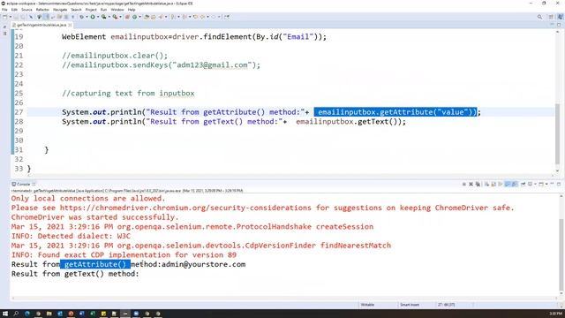Open Microsoft Edge from the taskbar
The height and width of the screenshot is (318, 565).
tap(27, 314)
